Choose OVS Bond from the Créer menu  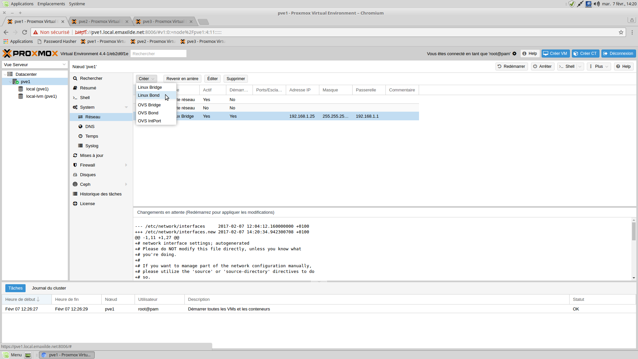click(x=156, y=113)
